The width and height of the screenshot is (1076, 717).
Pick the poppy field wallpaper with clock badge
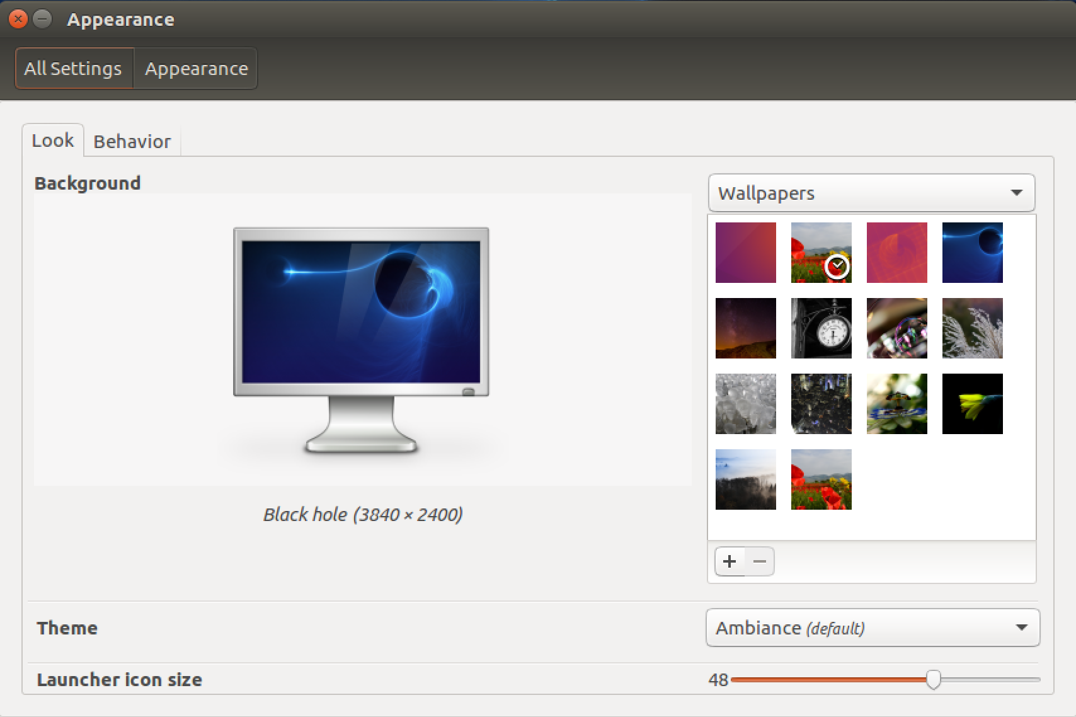coord(821,253)
